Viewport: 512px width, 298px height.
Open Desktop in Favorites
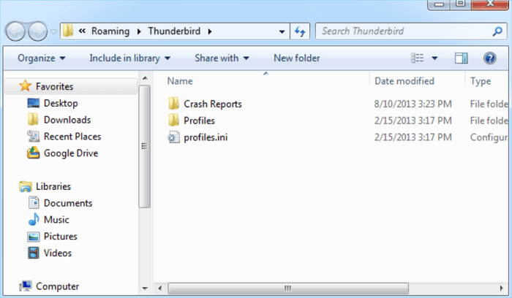coord(61,103)
